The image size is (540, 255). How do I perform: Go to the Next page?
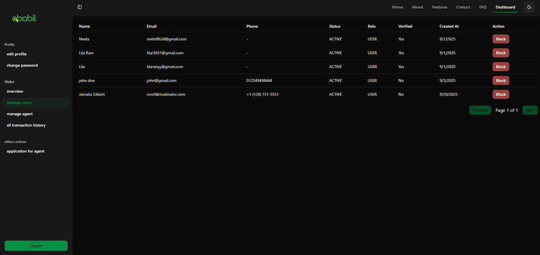(529, 110)
